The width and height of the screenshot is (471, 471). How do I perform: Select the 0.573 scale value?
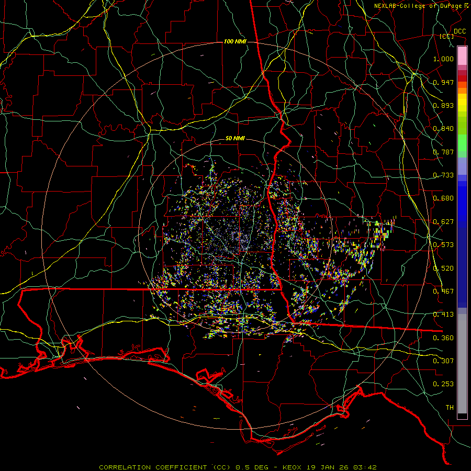[443, 245]
